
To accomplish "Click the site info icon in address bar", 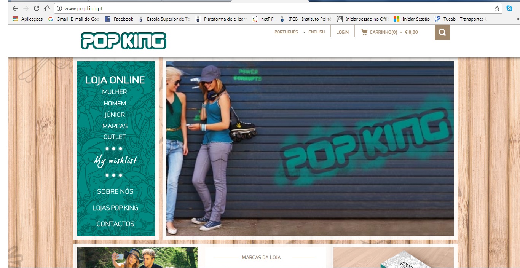I will point(59,8).
